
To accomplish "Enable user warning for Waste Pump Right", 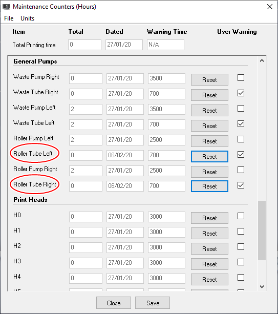I will [x=241, y=78].
